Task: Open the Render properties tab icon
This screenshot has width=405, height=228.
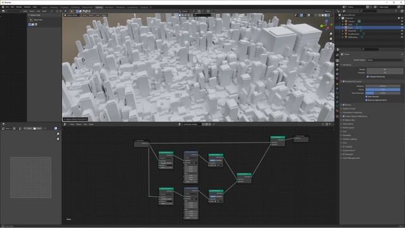Action: click(x=337, y=61)
